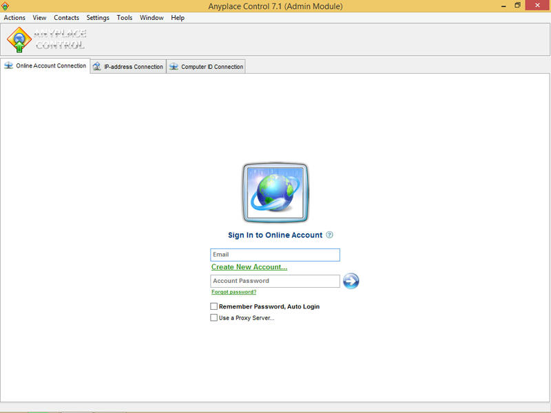The width and height of the screenshot is (551, 413).
Task: Open the Actions menu
Action: coord(14,18)
